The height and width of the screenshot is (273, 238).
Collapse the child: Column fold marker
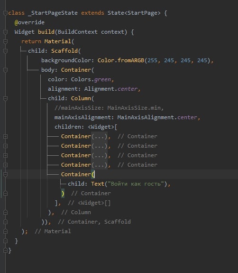5,99
